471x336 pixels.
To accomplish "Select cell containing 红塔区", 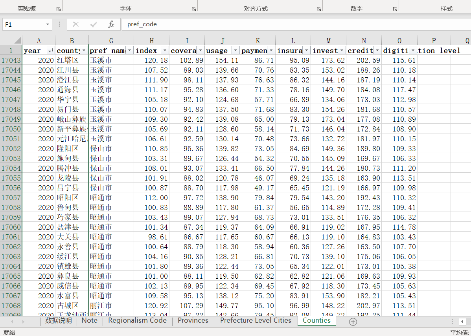I will click(72, 60).
